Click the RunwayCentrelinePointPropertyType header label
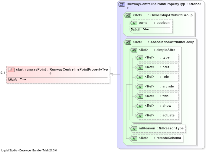206x152 pixels. click(156, 6)
